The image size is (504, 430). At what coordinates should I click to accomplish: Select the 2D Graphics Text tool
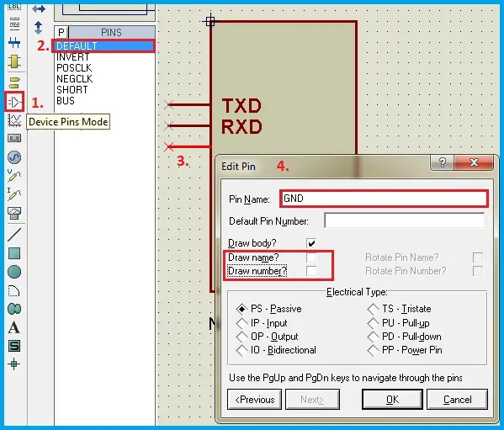pyautogui.click(x=13, y=327)
